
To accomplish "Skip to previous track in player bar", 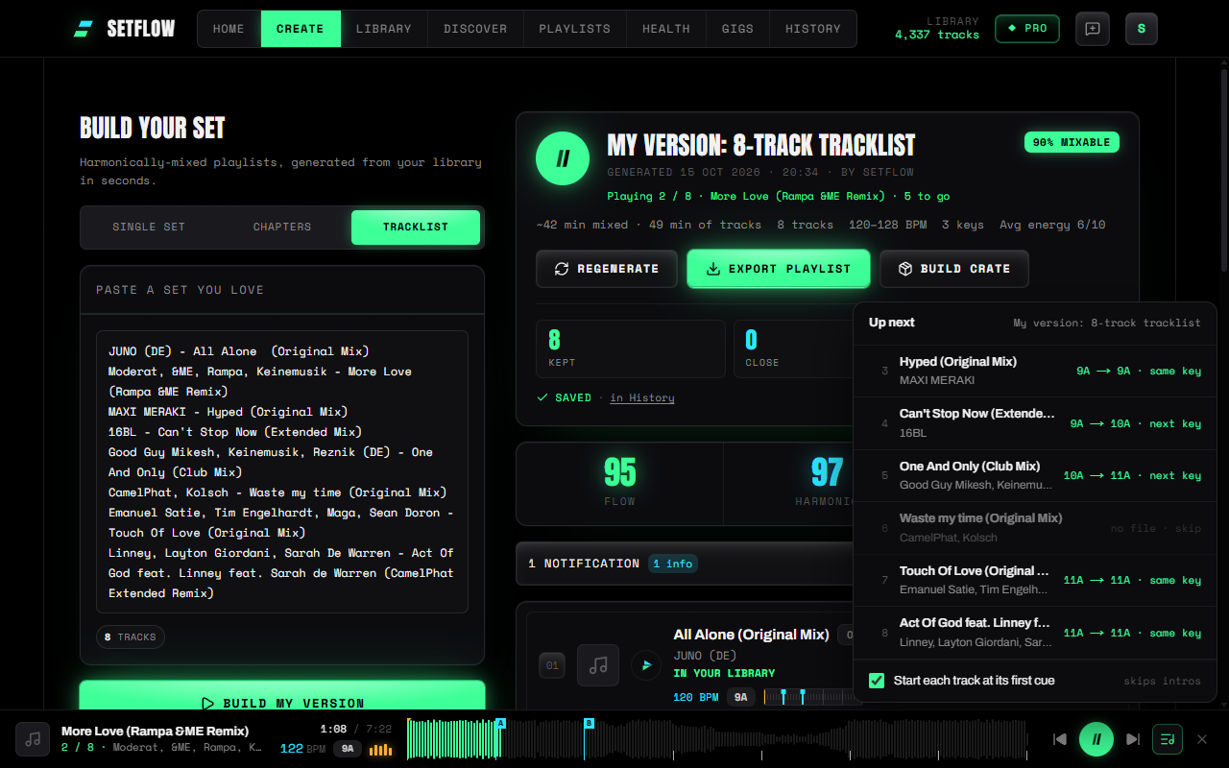I will [x=1060, y=739].
